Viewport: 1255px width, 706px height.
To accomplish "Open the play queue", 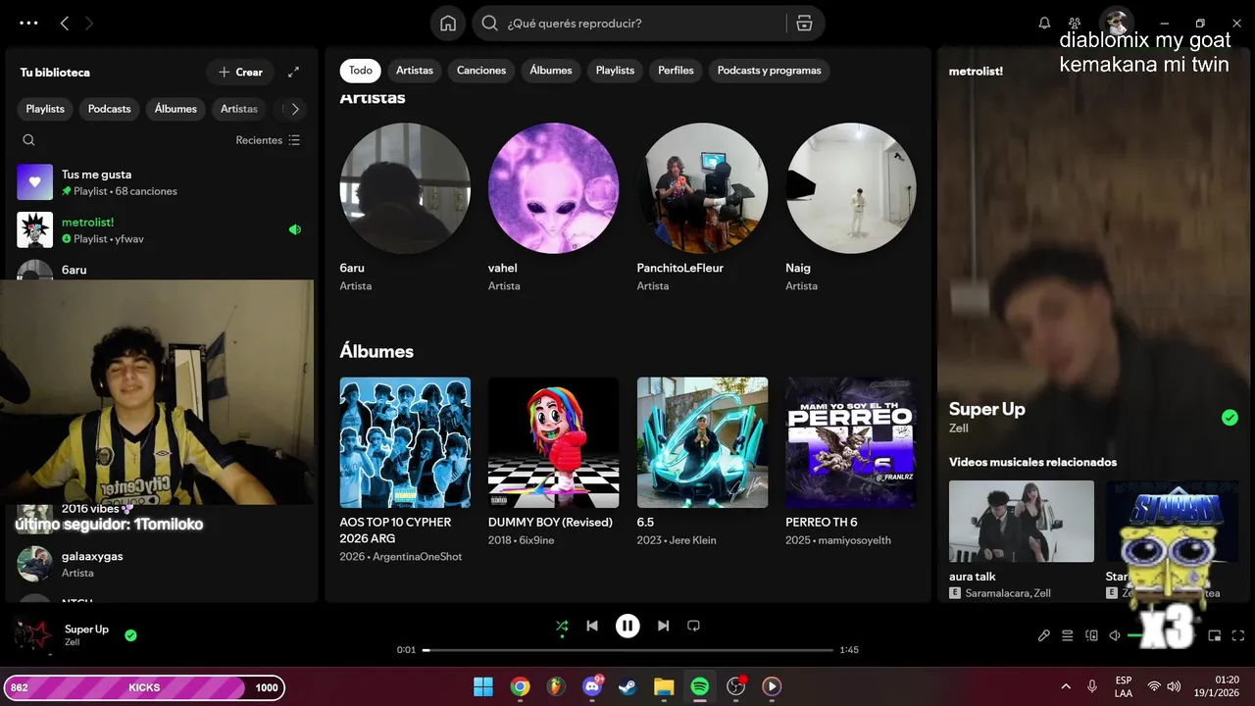I will tap(1068, 635).
